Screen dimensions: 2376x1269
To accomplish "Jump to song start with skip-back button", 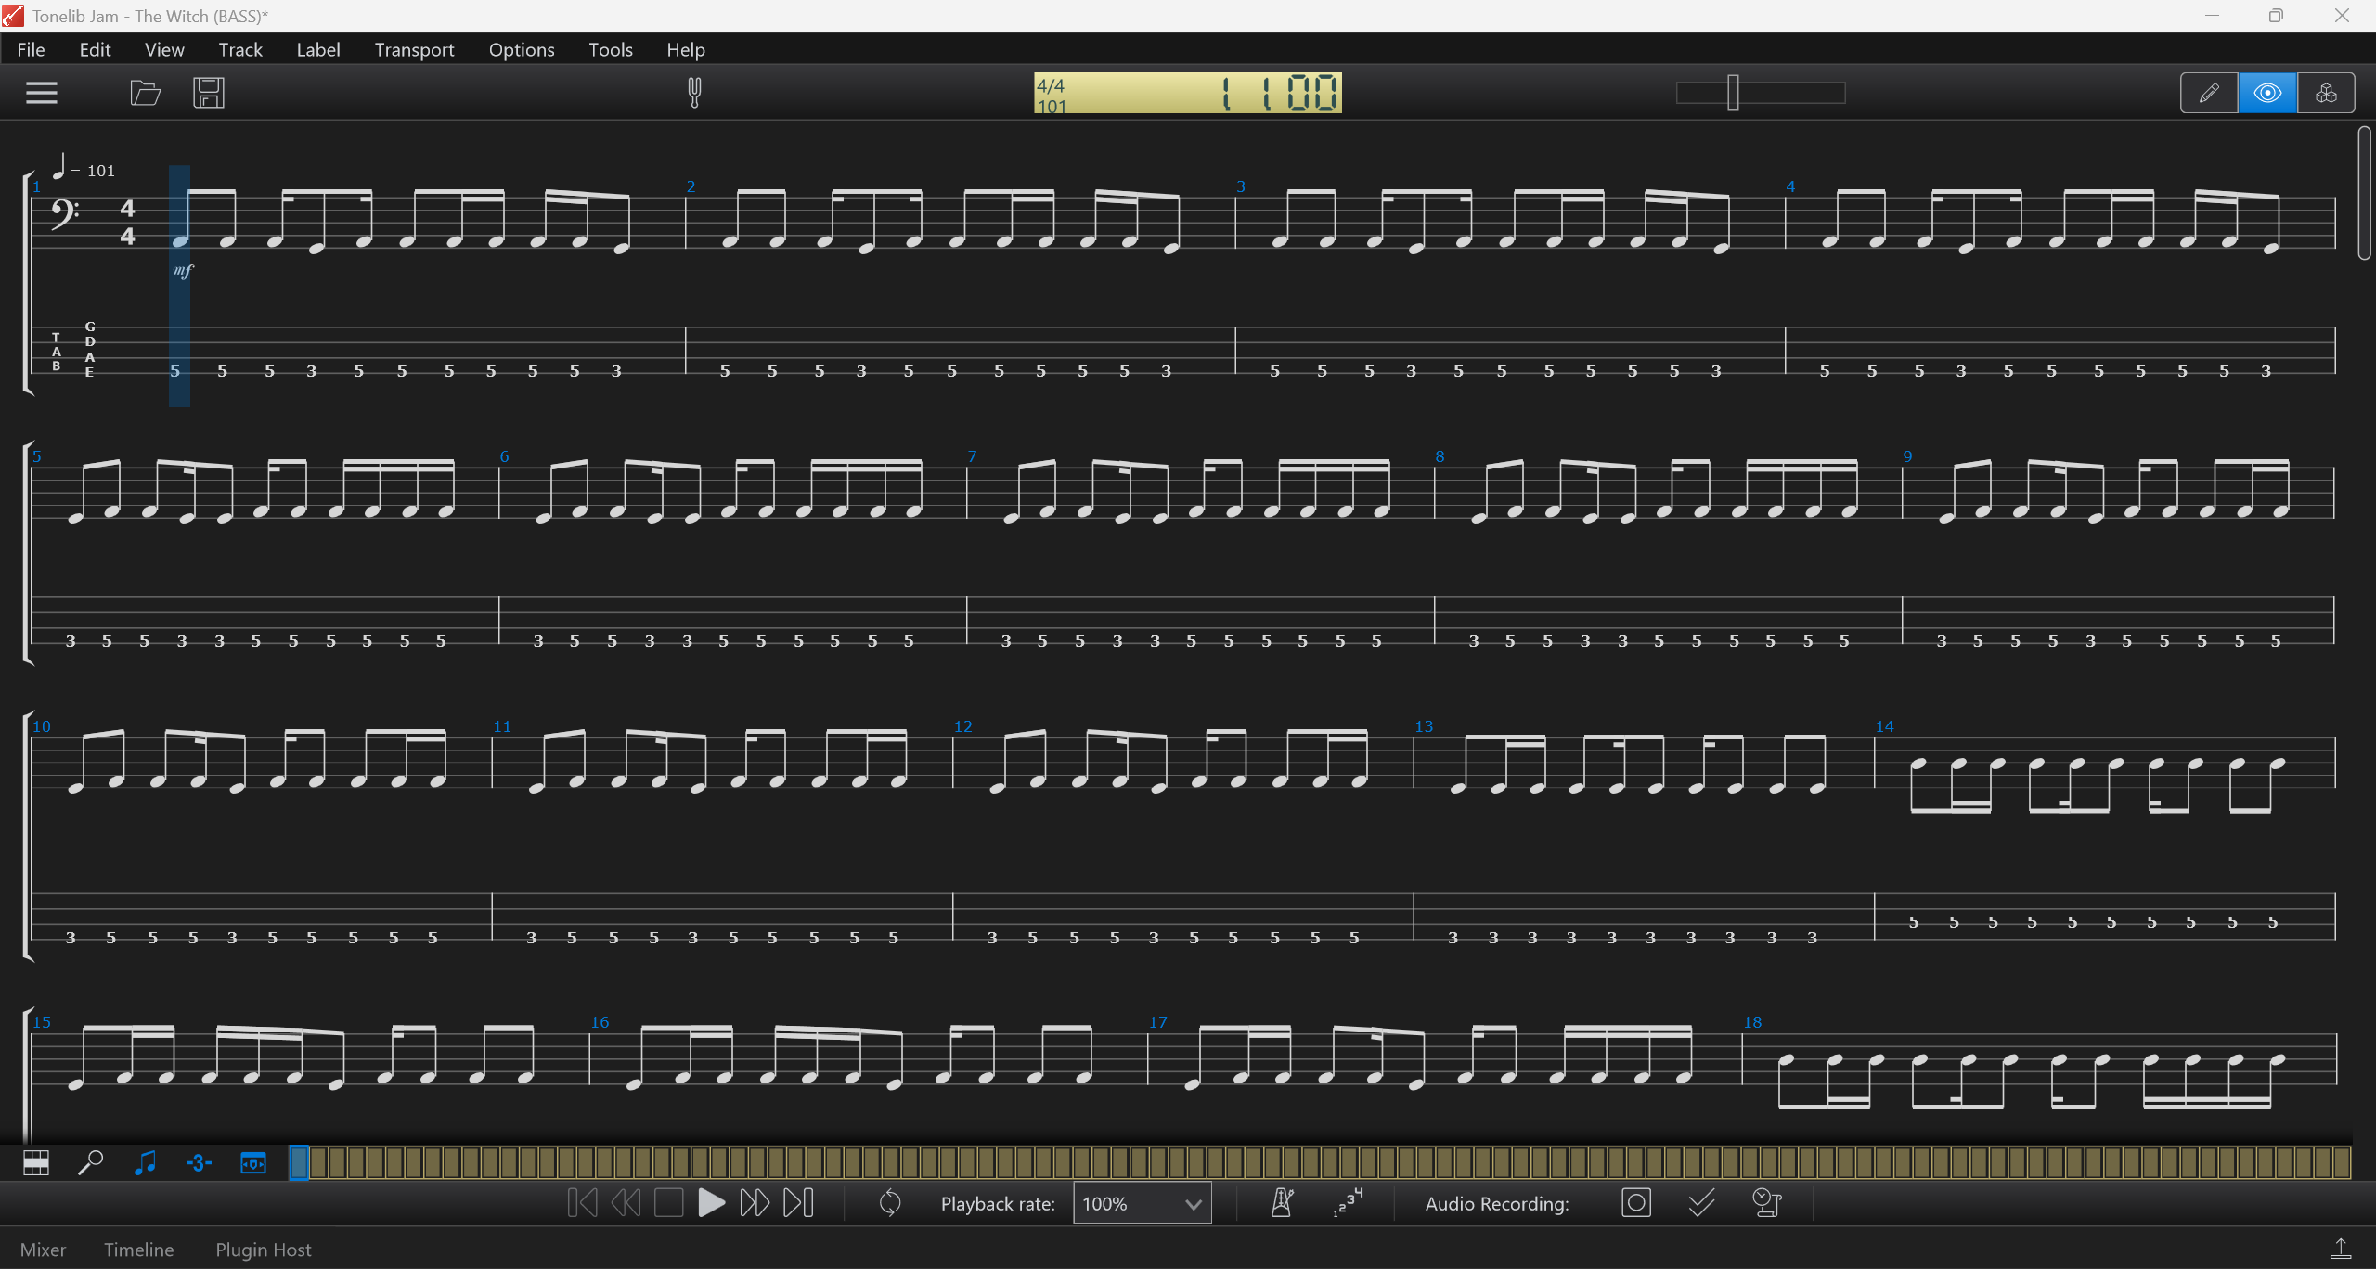I will point(582,1203).
